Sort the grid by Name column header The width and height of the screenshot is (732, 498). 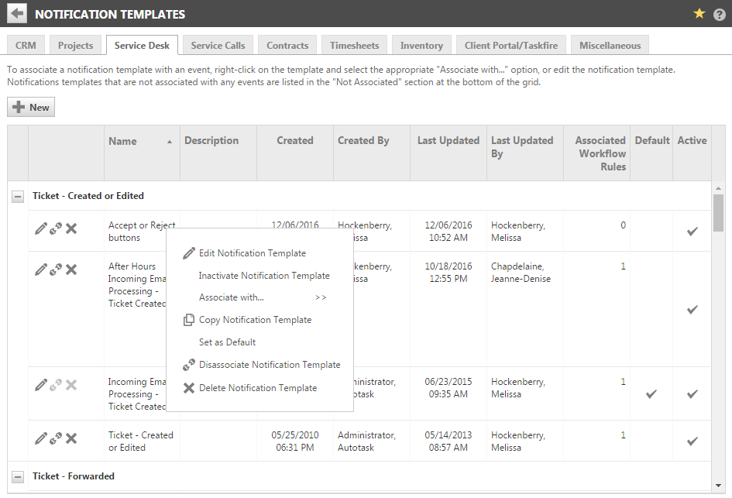tap(122, 142)
